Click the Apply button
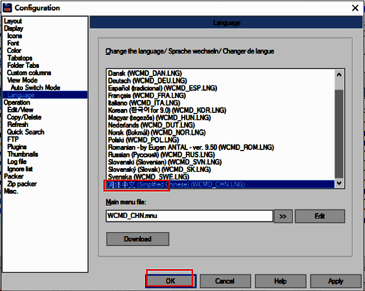The height and width of the screenshot is (291, 365). point(335,281)
